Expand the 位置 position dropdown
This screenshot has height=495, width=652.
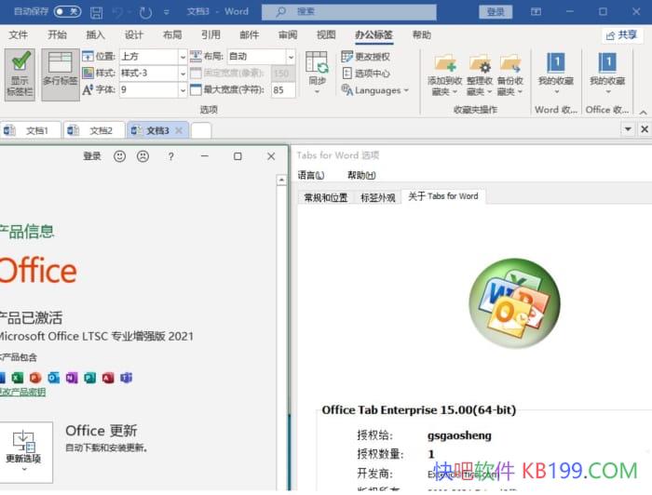tap(182, 56)
